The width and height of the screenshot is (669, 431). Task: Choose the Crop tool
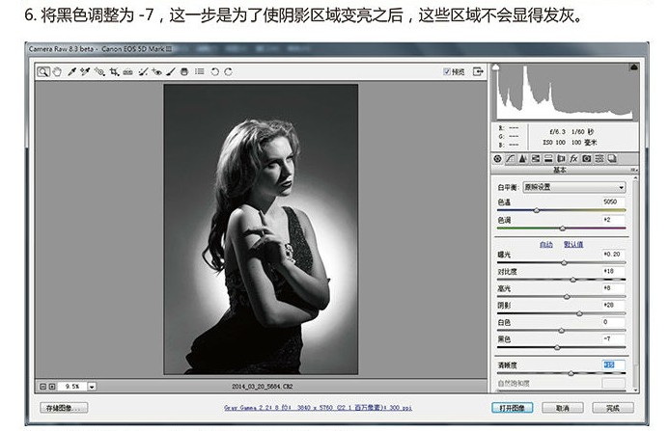click(114, 71)
